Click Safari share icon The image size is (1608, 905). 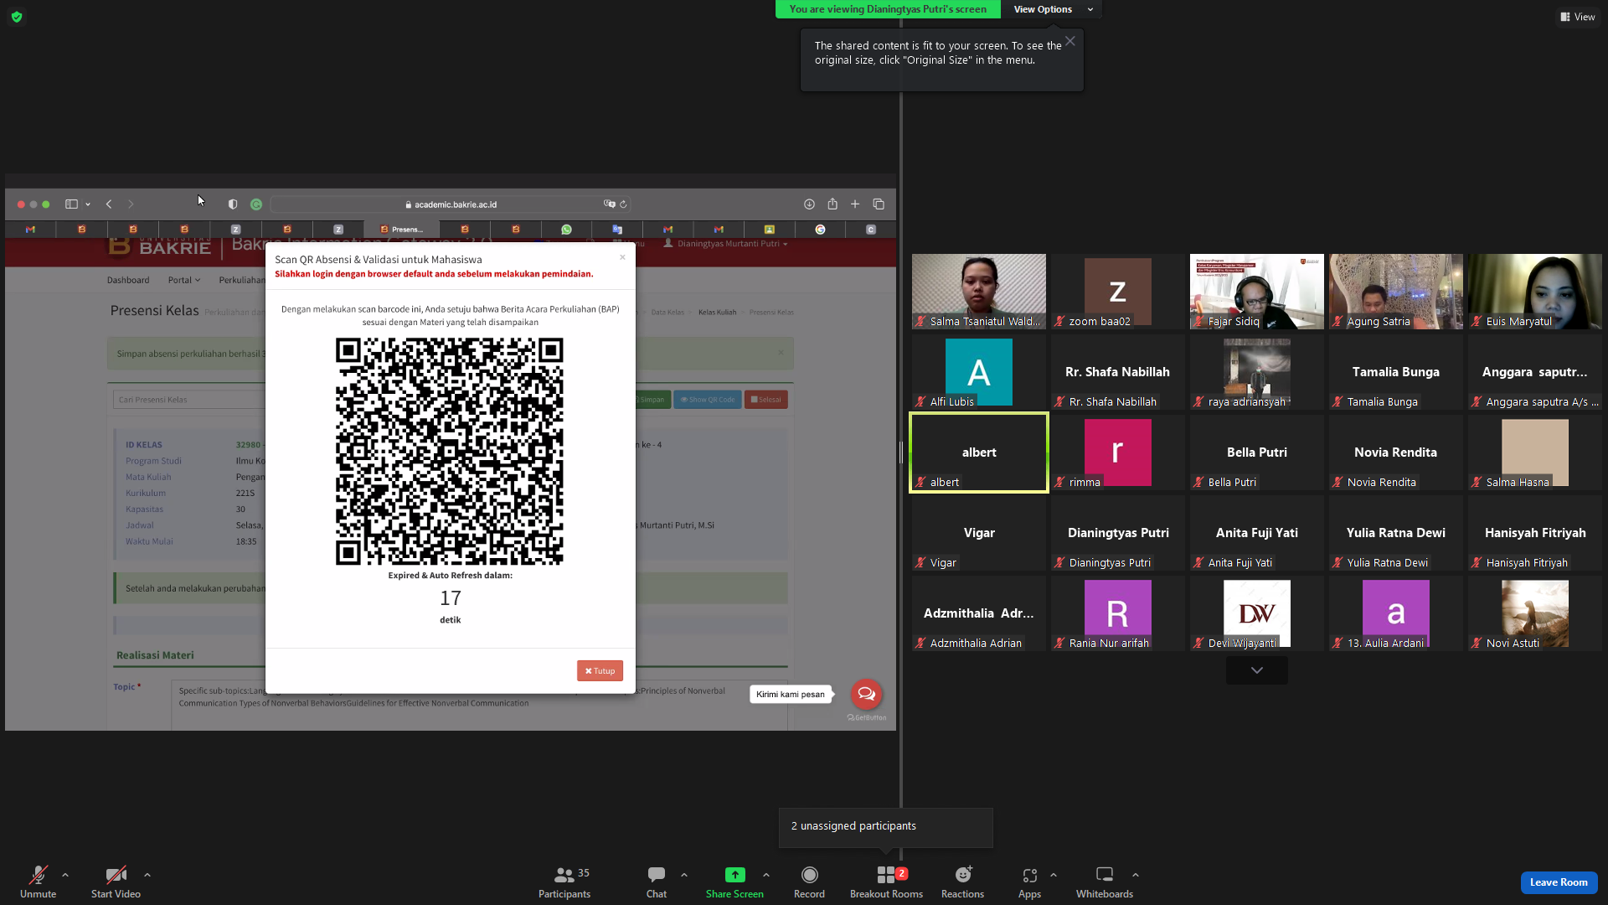(832, 204)
